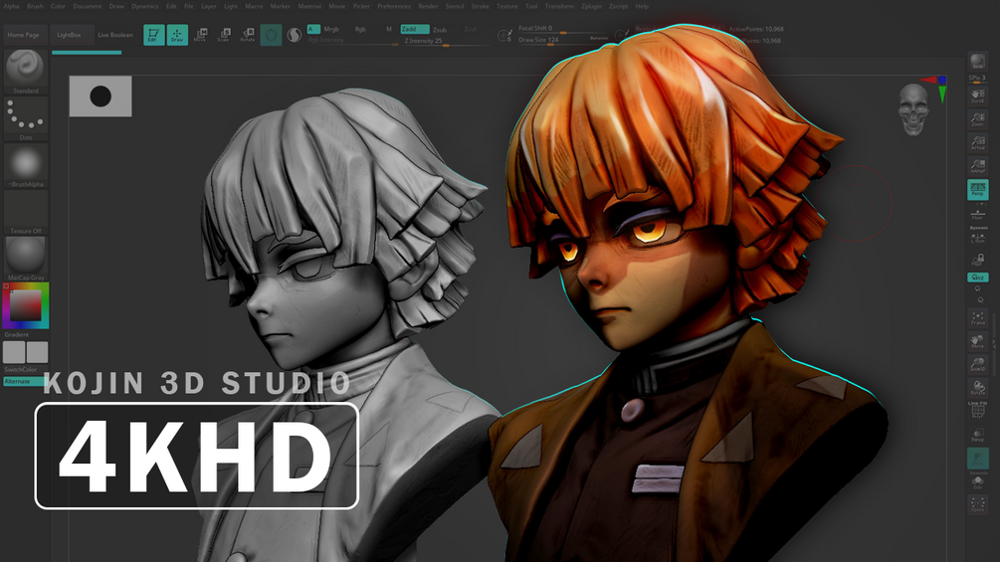The height and width of the screenshot is (562, 1000).
Task: Open the Dots stroke picker
Action: point(26,118)
